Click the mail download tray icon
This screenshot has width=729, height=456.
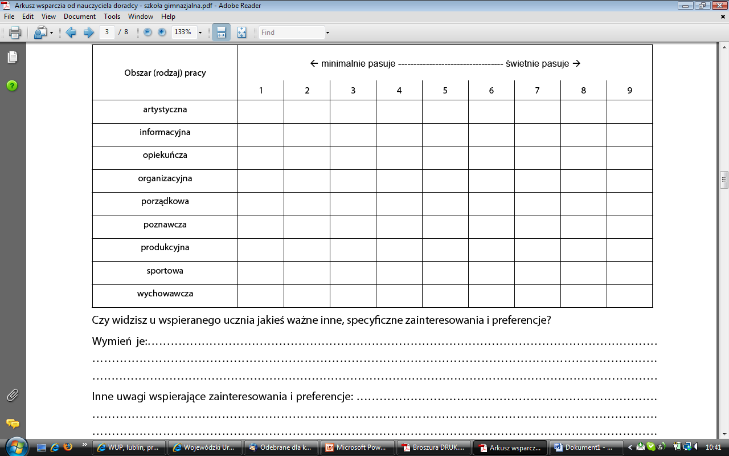[x=641, y=447]
